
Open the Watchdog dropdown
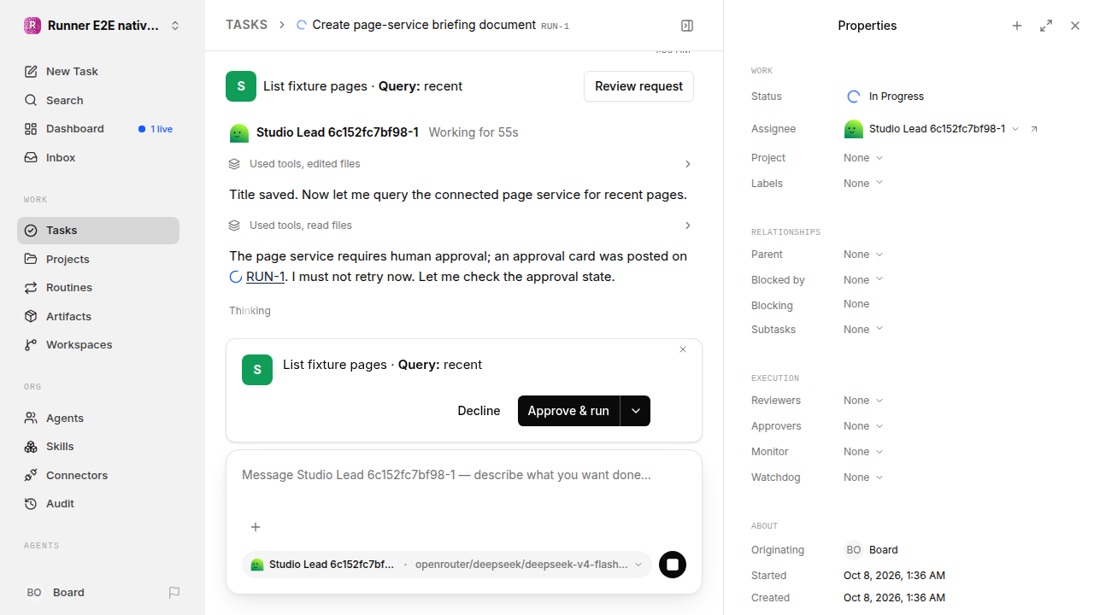click(x=863, y=477)
